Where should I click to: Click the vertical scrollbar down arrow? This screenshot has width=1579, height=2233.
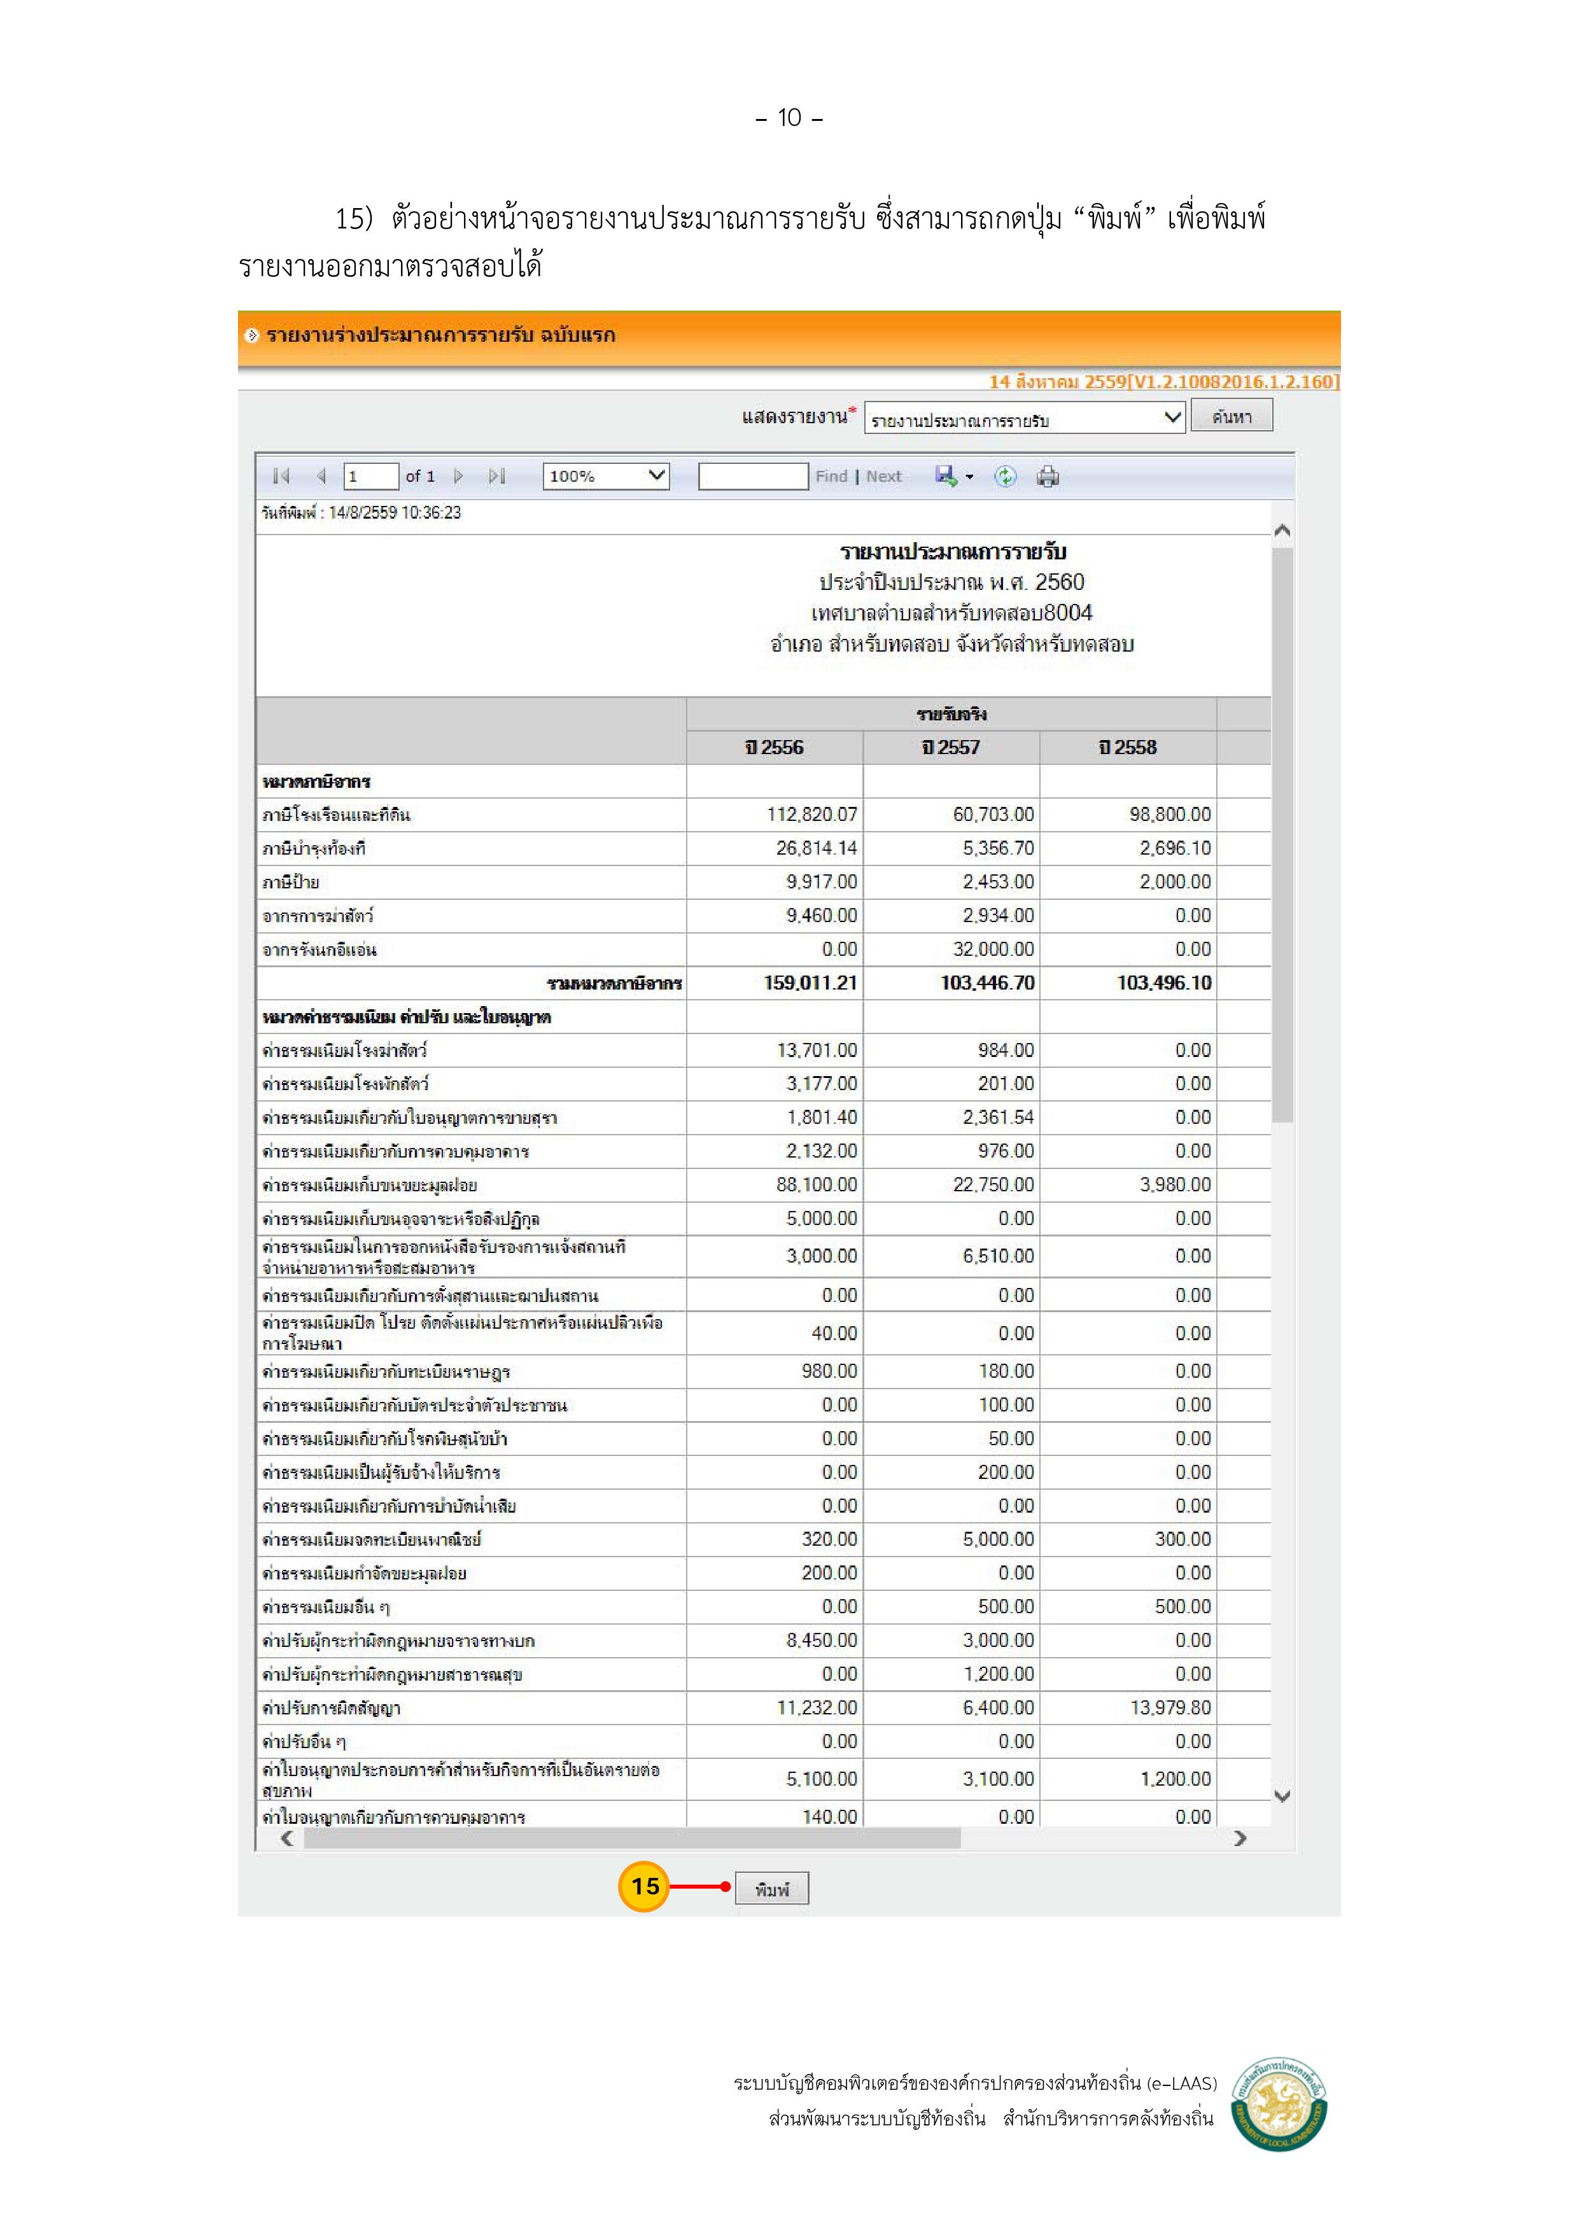1282,1796
